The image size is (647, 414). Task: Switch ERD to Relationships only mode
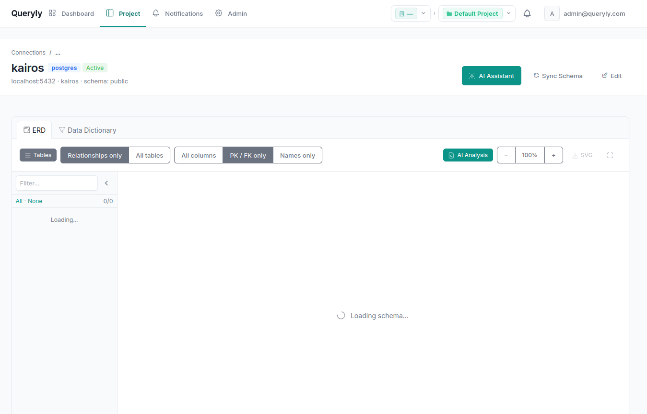point(94,155)
